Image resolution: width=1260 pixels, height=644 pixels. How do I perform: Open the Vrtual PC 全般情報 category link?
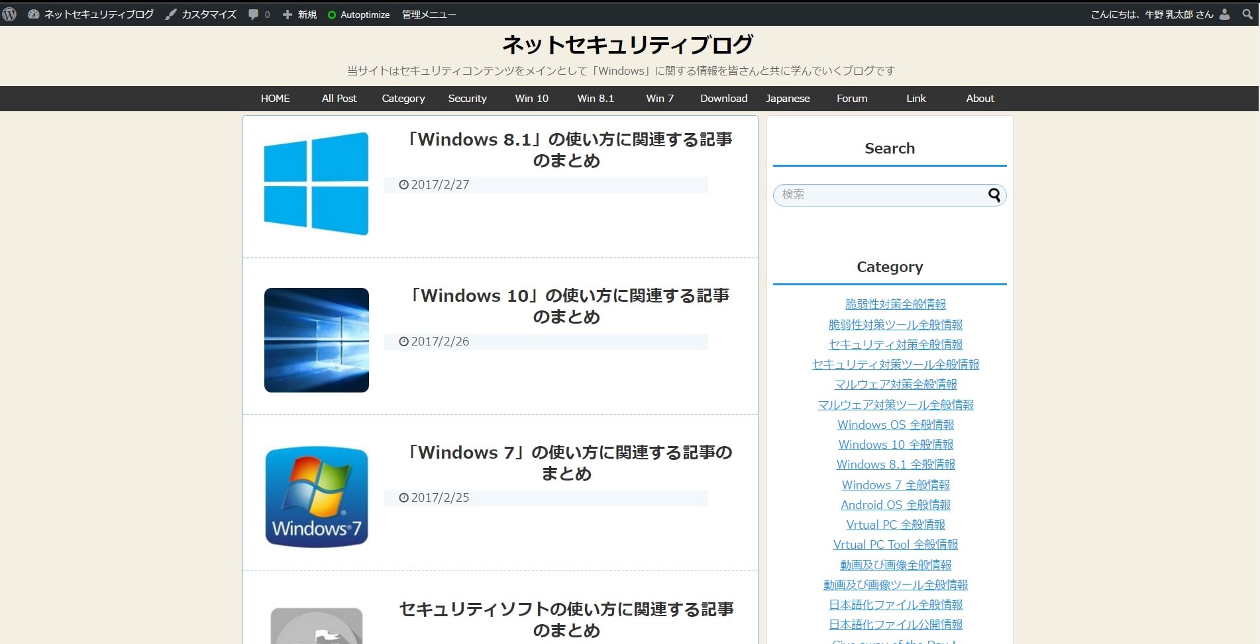coord(896,525)
